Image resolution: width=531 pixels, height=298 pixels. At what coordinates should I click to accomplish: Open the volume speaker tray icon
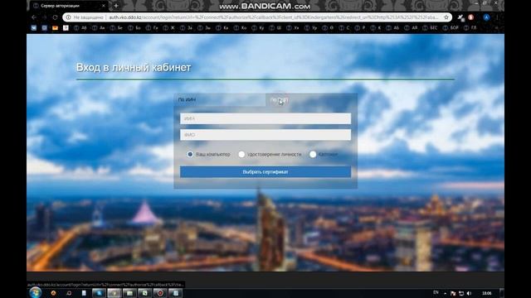[469, 293]
